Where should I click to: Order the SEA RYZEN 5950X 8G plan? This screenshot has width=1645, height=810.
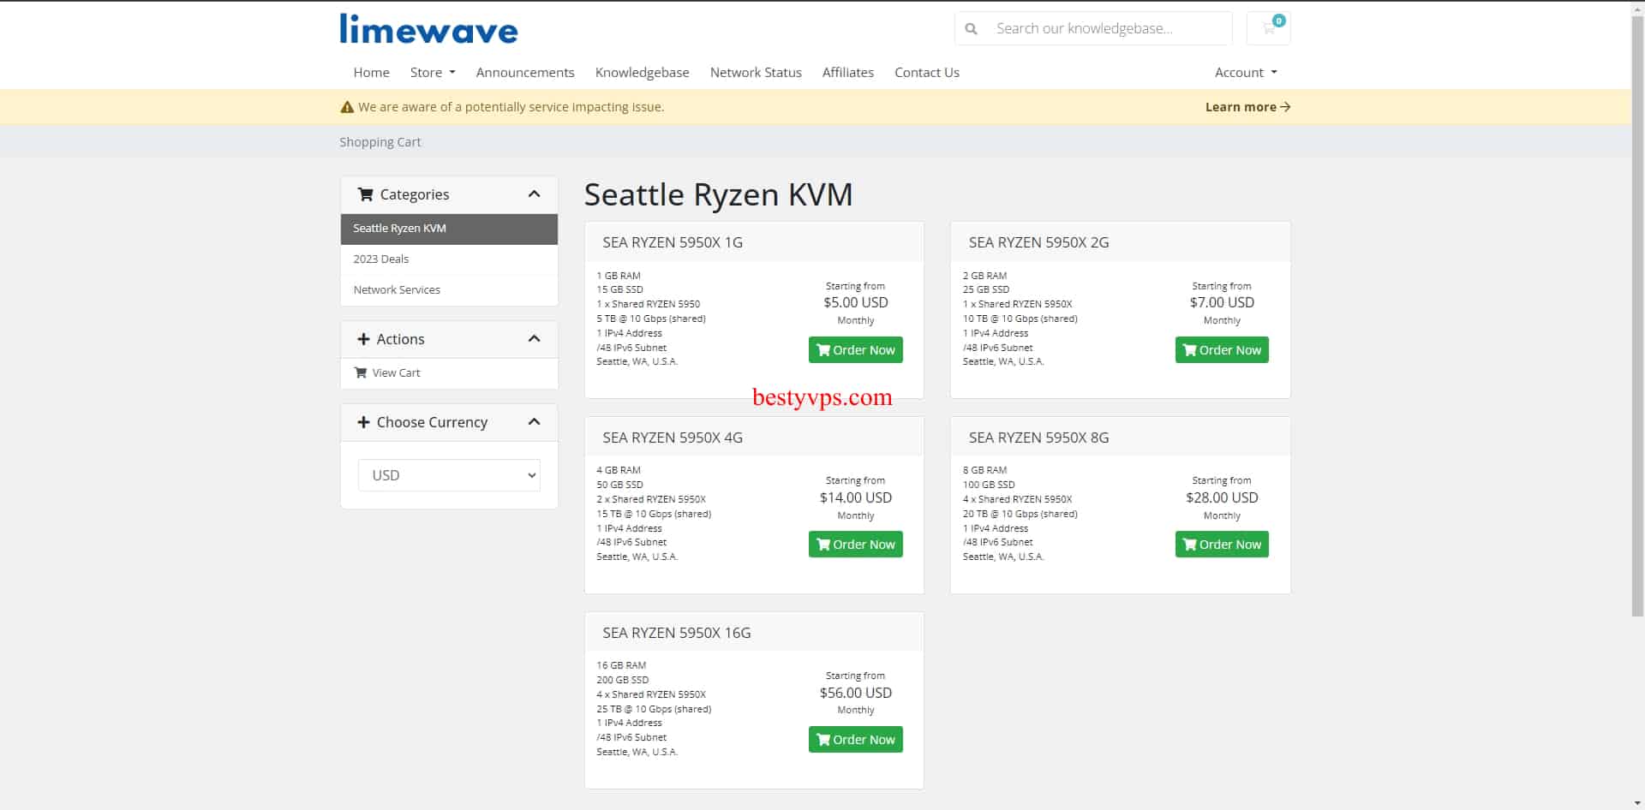click(x=1222, y=545)
